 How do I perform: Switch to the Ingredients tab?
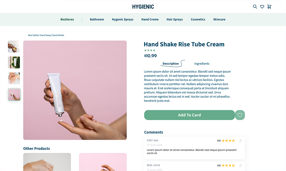tap(202, 64)
